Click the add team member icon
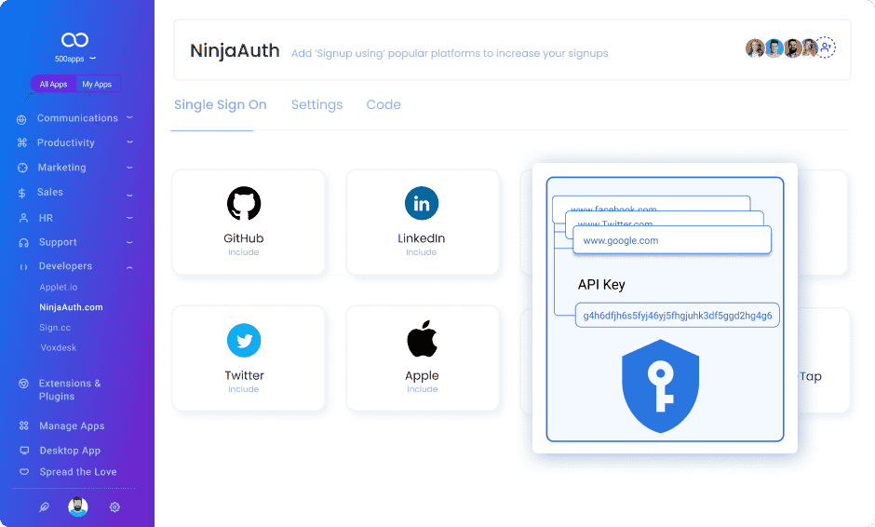This screenshot has height=527, width=875. [x=826, y=47]
